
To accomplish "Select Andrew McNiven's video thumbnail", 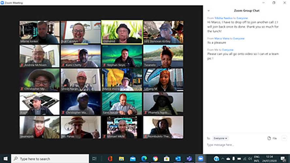I will [39, 56].
